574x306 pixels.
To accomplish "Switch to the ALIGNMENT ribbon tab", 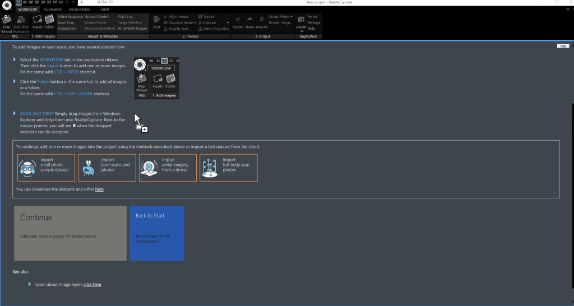I will point(53,10).
